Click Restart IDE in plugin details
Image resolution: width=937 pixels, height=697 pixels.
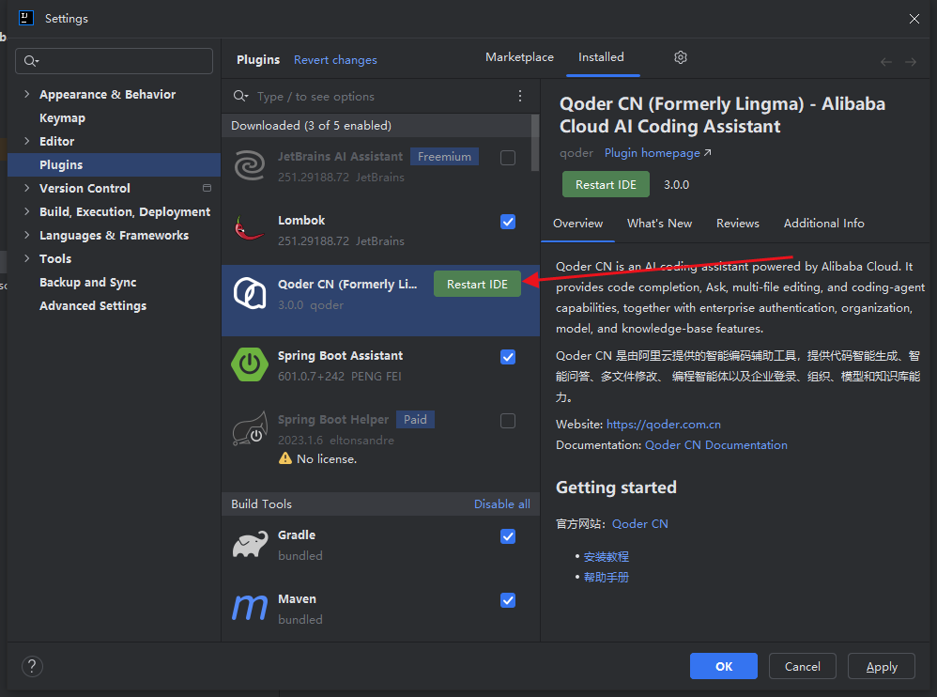coord(606,184)
